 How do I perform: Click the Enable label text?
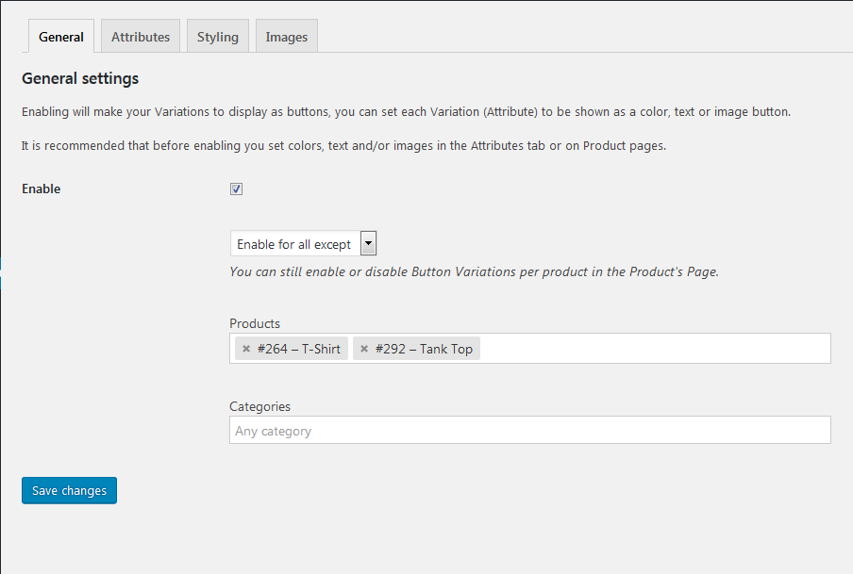(x=42, y=189)
